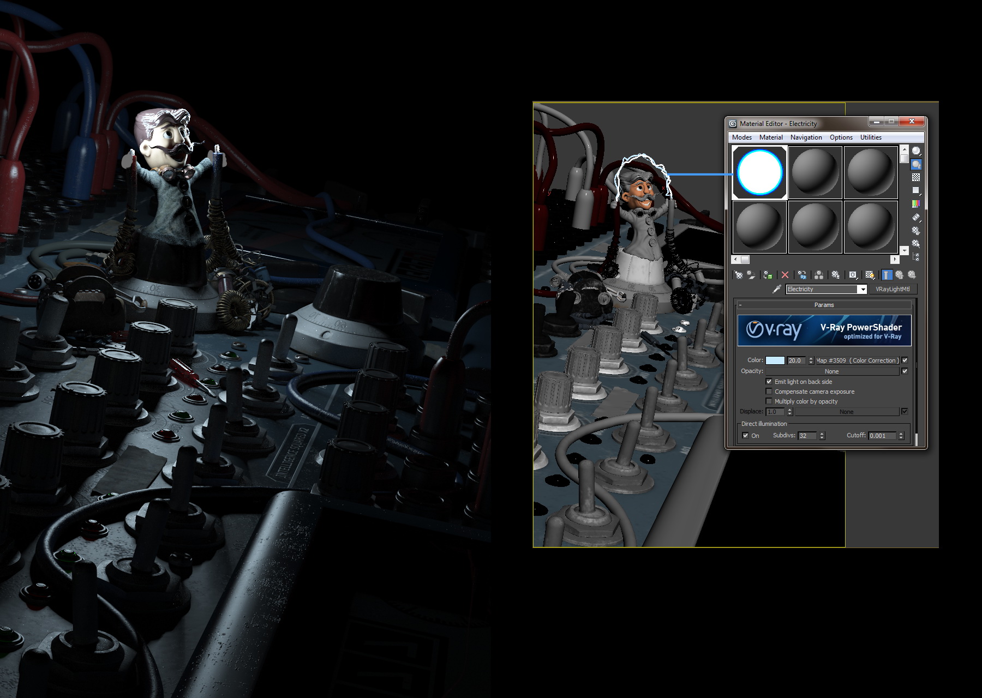
Task: Pick material with the eyedropper icon
Action: pos(777,289)
